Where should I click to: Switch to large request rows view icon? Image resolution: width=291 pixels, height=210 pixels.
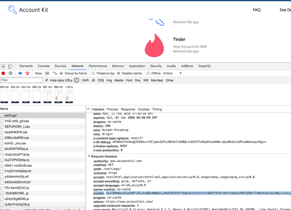pyautogui.click(x=47, y=73)
